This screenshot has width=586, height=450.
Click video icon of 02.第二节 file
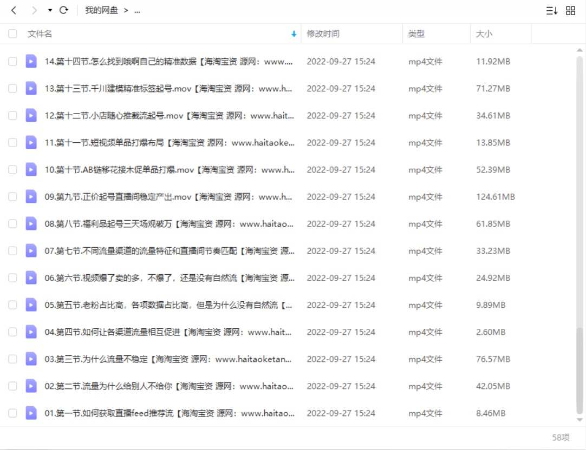(31, 386)
